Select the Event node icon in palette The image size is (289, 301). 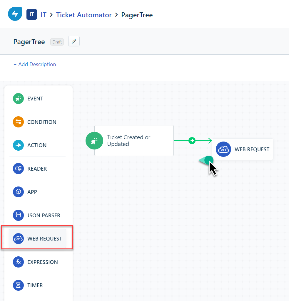pos(18,99)
